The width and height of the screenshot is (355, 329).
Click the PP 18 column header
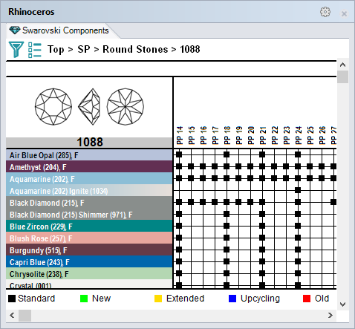[227, 135]
